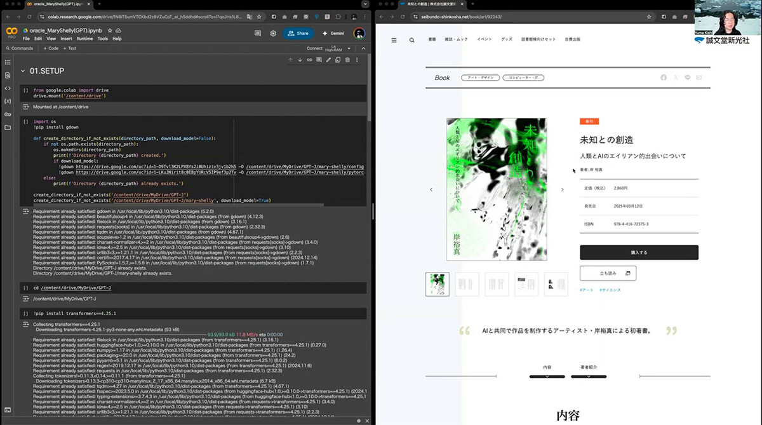Click the Share button in Colab
762x425 pixels.
298,33
